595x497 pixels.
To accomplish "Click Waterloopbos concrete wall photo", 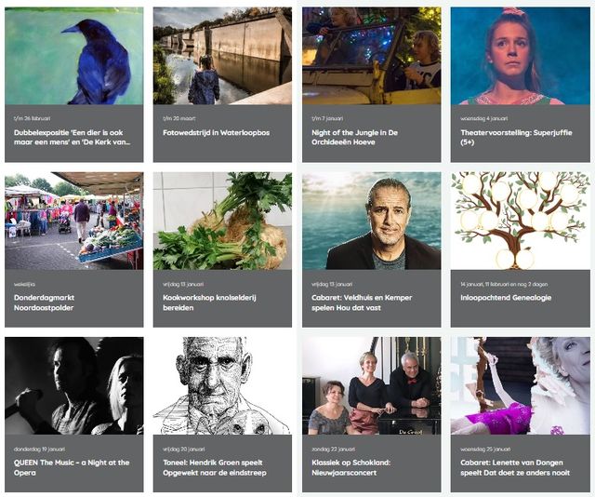I will pos(222,56).
